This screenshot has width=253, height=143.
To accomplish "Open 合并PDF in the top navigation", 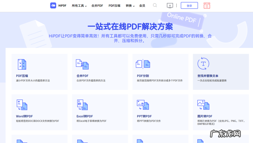I will [x=97, y=6].
